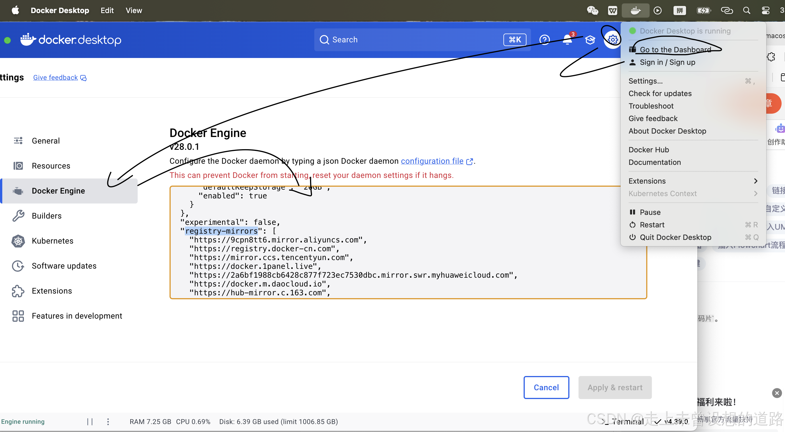
Task: Select Kubernetes in settings sidebar
Action: pyautogui.click(x=52, y=241)
